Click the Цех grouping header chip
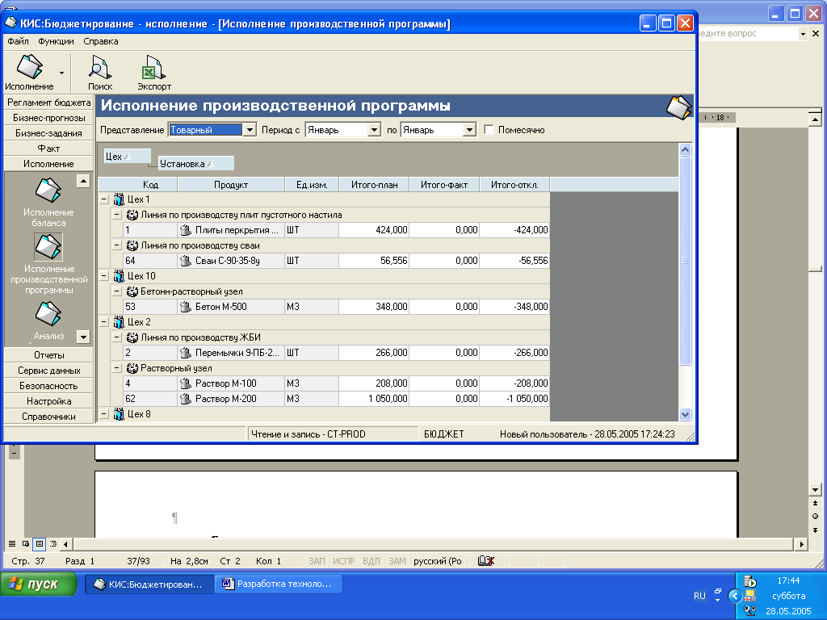Viewport: 827px width, 620px height. tap(127, 156)
